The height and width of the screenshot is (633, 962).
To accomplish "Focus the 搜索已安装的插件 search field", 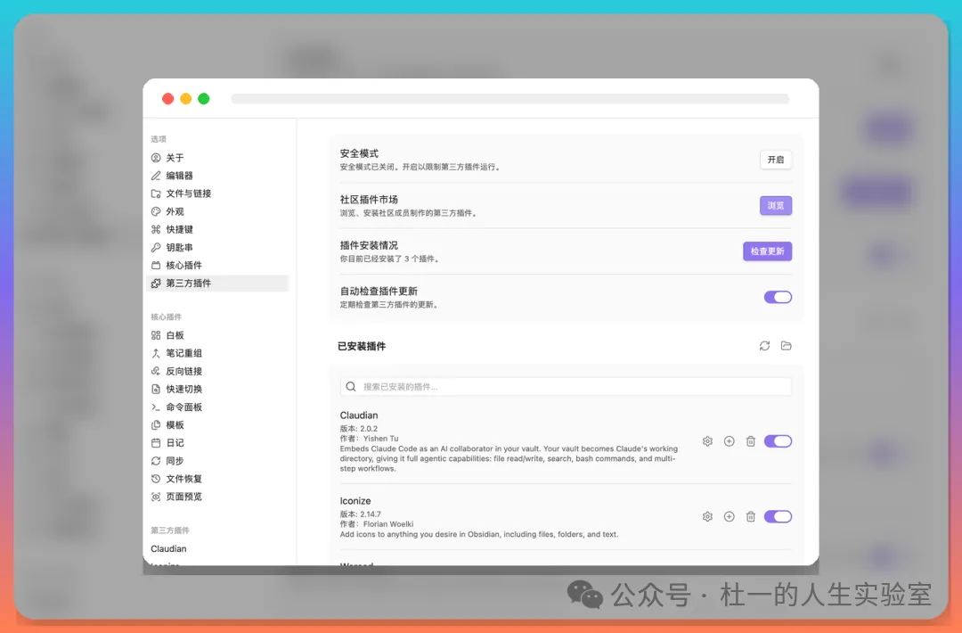I will (x=566, y=387).
